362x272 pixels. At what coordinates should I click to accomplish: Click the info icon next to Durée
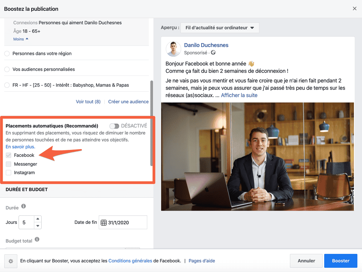[24, 207]
